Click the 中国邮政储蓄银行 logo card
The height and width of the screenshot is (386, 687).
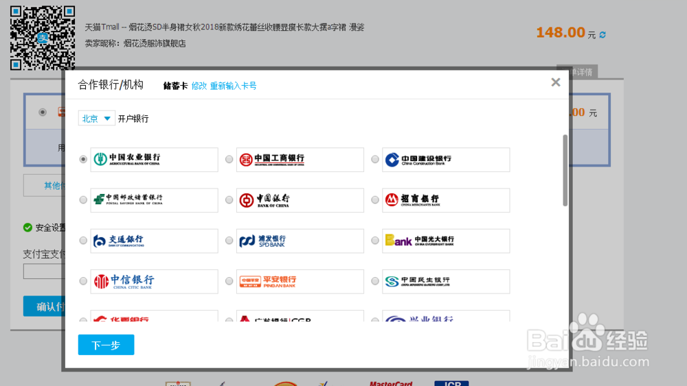[154, 200]
